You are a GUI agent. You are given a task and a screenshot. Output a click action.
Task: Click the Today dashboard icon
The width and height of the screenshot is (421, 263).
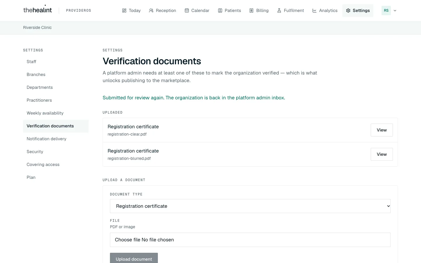[124, 11]
